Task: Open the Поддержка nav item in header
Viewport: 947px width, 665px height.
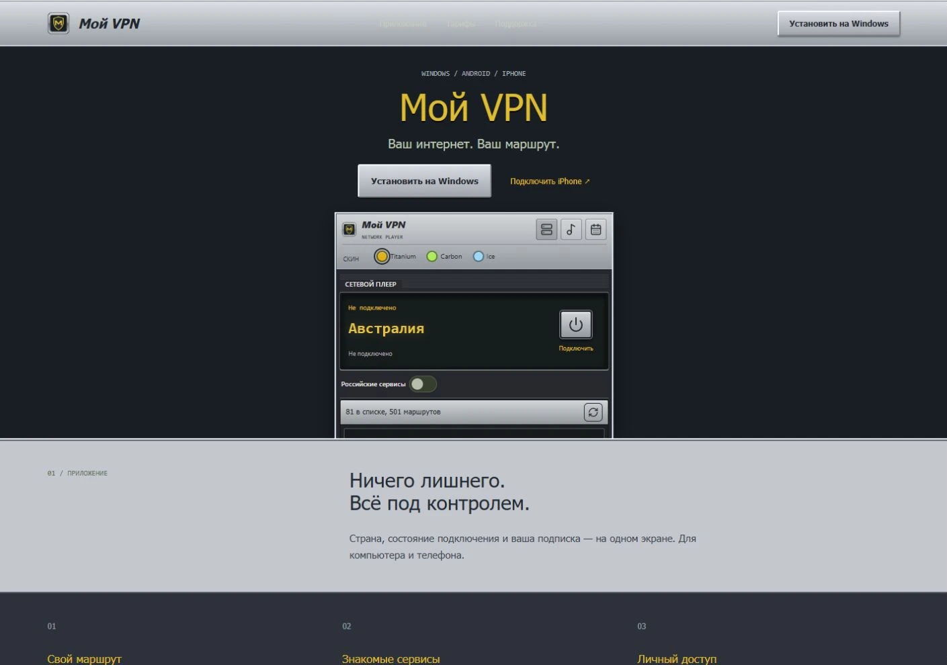Action: click(x=516, y=24)
